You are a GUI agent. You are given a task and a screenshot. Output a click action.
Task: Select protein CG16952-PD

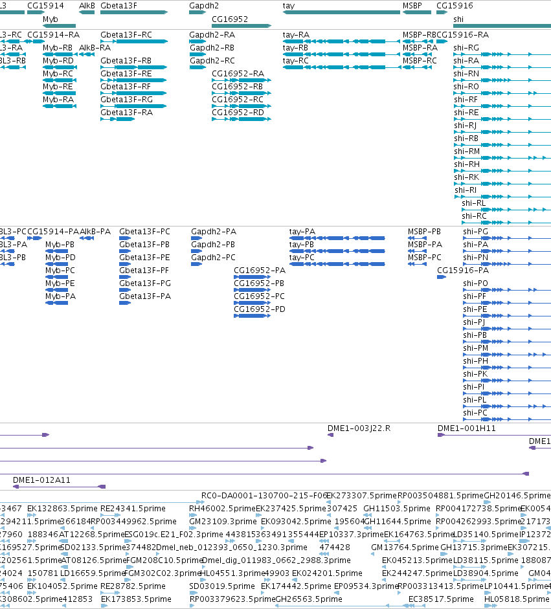260,309
